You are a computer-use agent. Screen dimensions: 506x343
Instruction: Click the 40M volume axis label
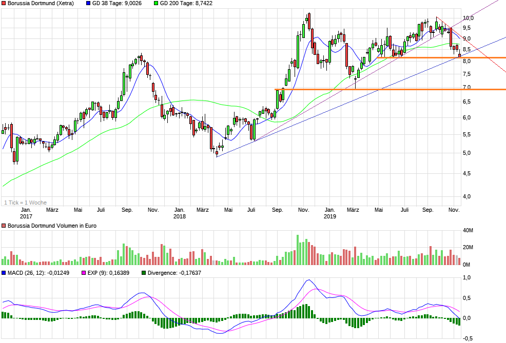(x=468, y=230)
